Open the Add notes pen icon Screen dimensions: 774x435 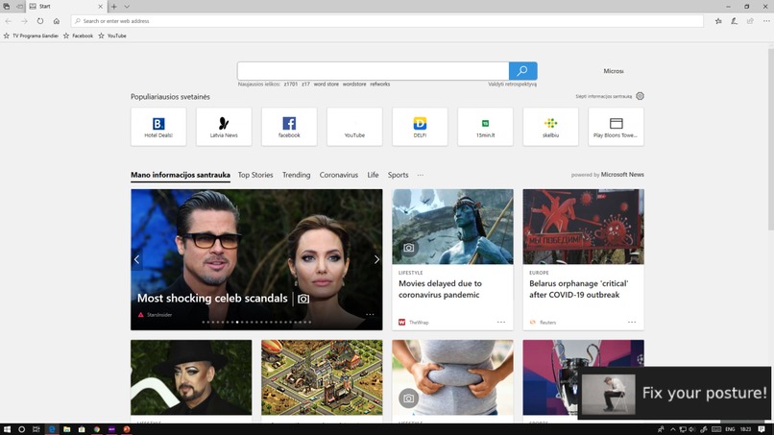click(x=734, y=21)
